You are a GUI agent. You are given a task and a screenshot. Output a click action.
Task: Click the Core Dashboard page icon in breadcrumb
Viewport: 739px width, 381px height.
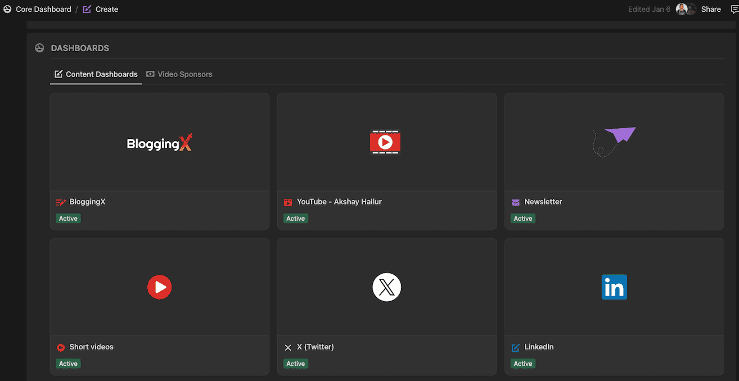(7, 9)
